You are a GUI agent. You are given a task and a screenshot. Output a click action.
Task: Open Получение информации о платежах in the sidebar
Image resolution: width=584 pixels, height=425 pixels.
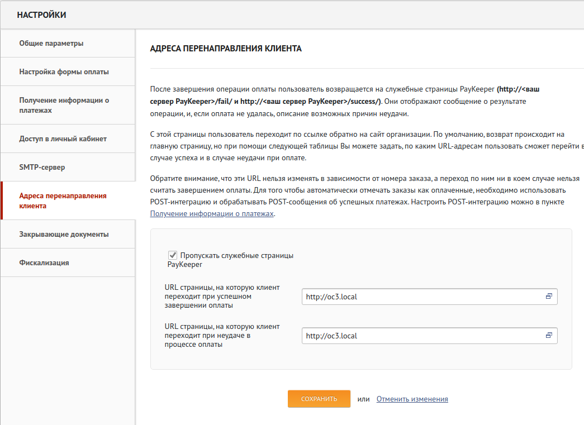64,105
